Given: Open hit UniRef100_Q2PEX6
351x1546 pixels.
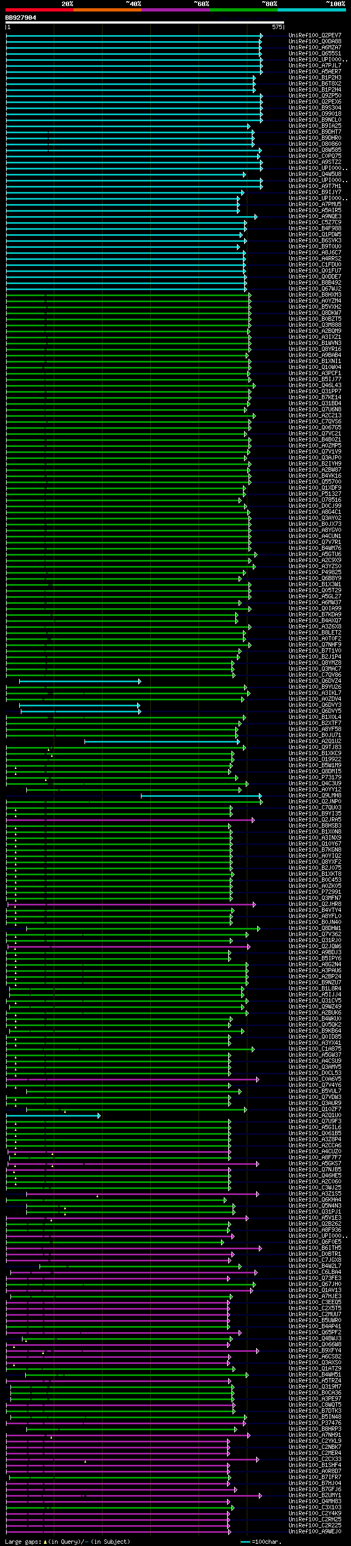Looking at the screenshot, I should (x=314, y=101).
